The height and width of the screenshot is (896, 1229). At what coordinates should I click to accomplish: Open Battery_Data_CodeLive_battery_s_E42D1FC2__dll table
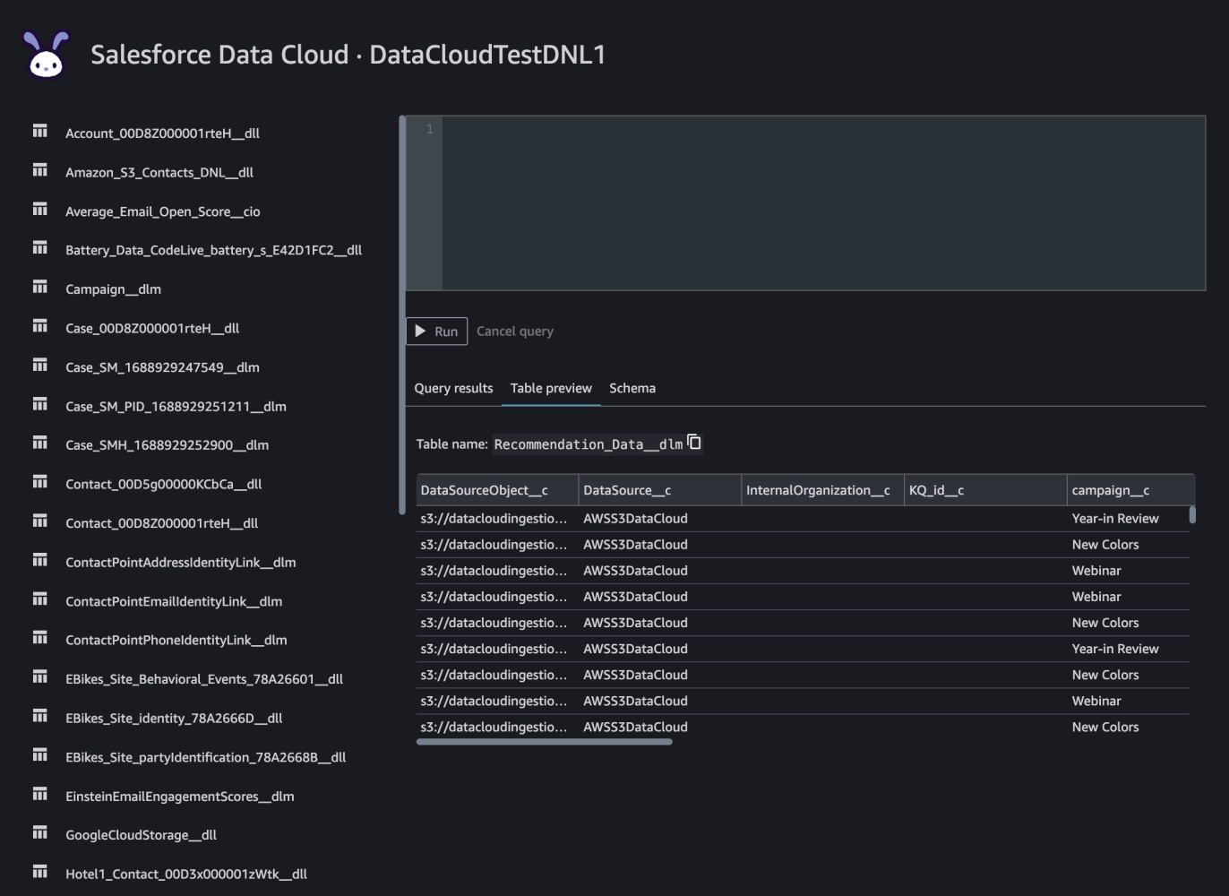213,250
